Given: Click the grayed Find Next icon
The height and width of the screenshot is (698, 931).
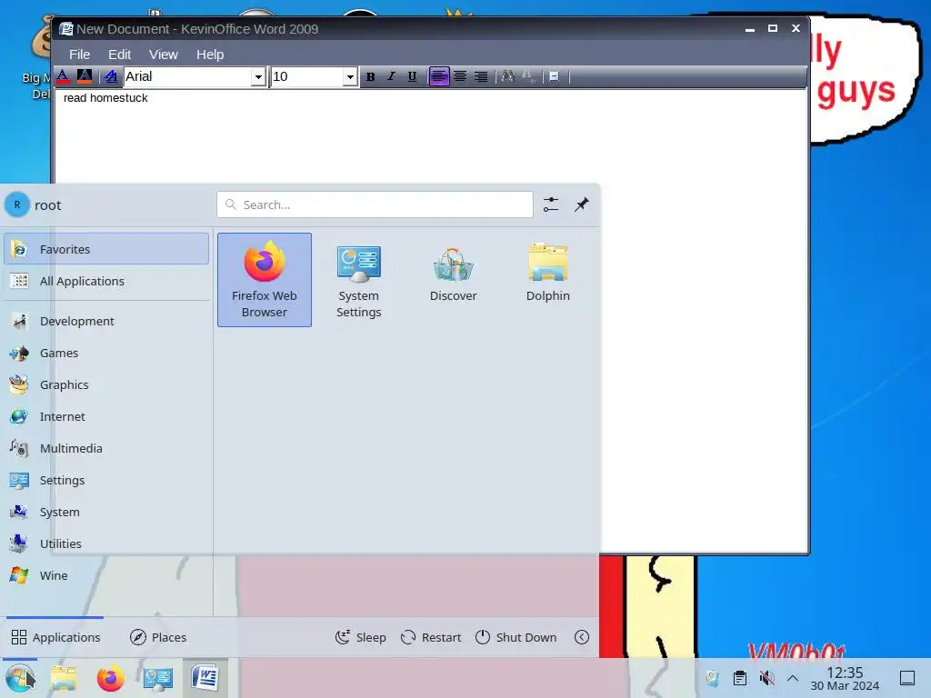Looking at the screenshot, I should pyautogui.click(x=528, y=76).
